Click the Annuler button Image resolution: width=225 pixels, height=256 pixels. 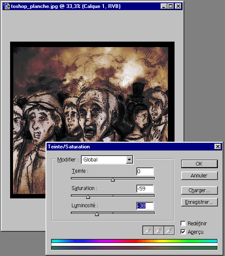pos(199,176)
